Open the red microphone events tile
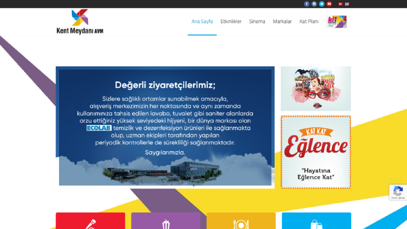Screen dimensions: 407x229 (x=90, y=221)
